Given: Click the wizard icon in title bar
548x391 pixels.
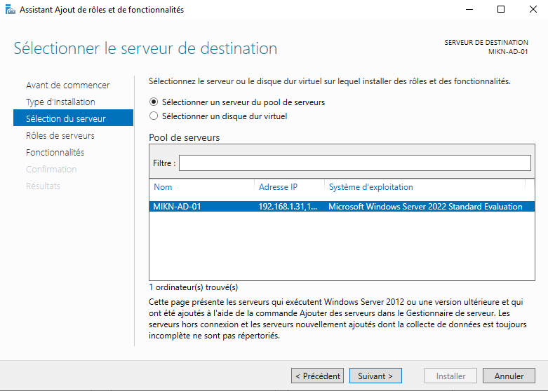Looking at the screenshot, I should point(10,10).
